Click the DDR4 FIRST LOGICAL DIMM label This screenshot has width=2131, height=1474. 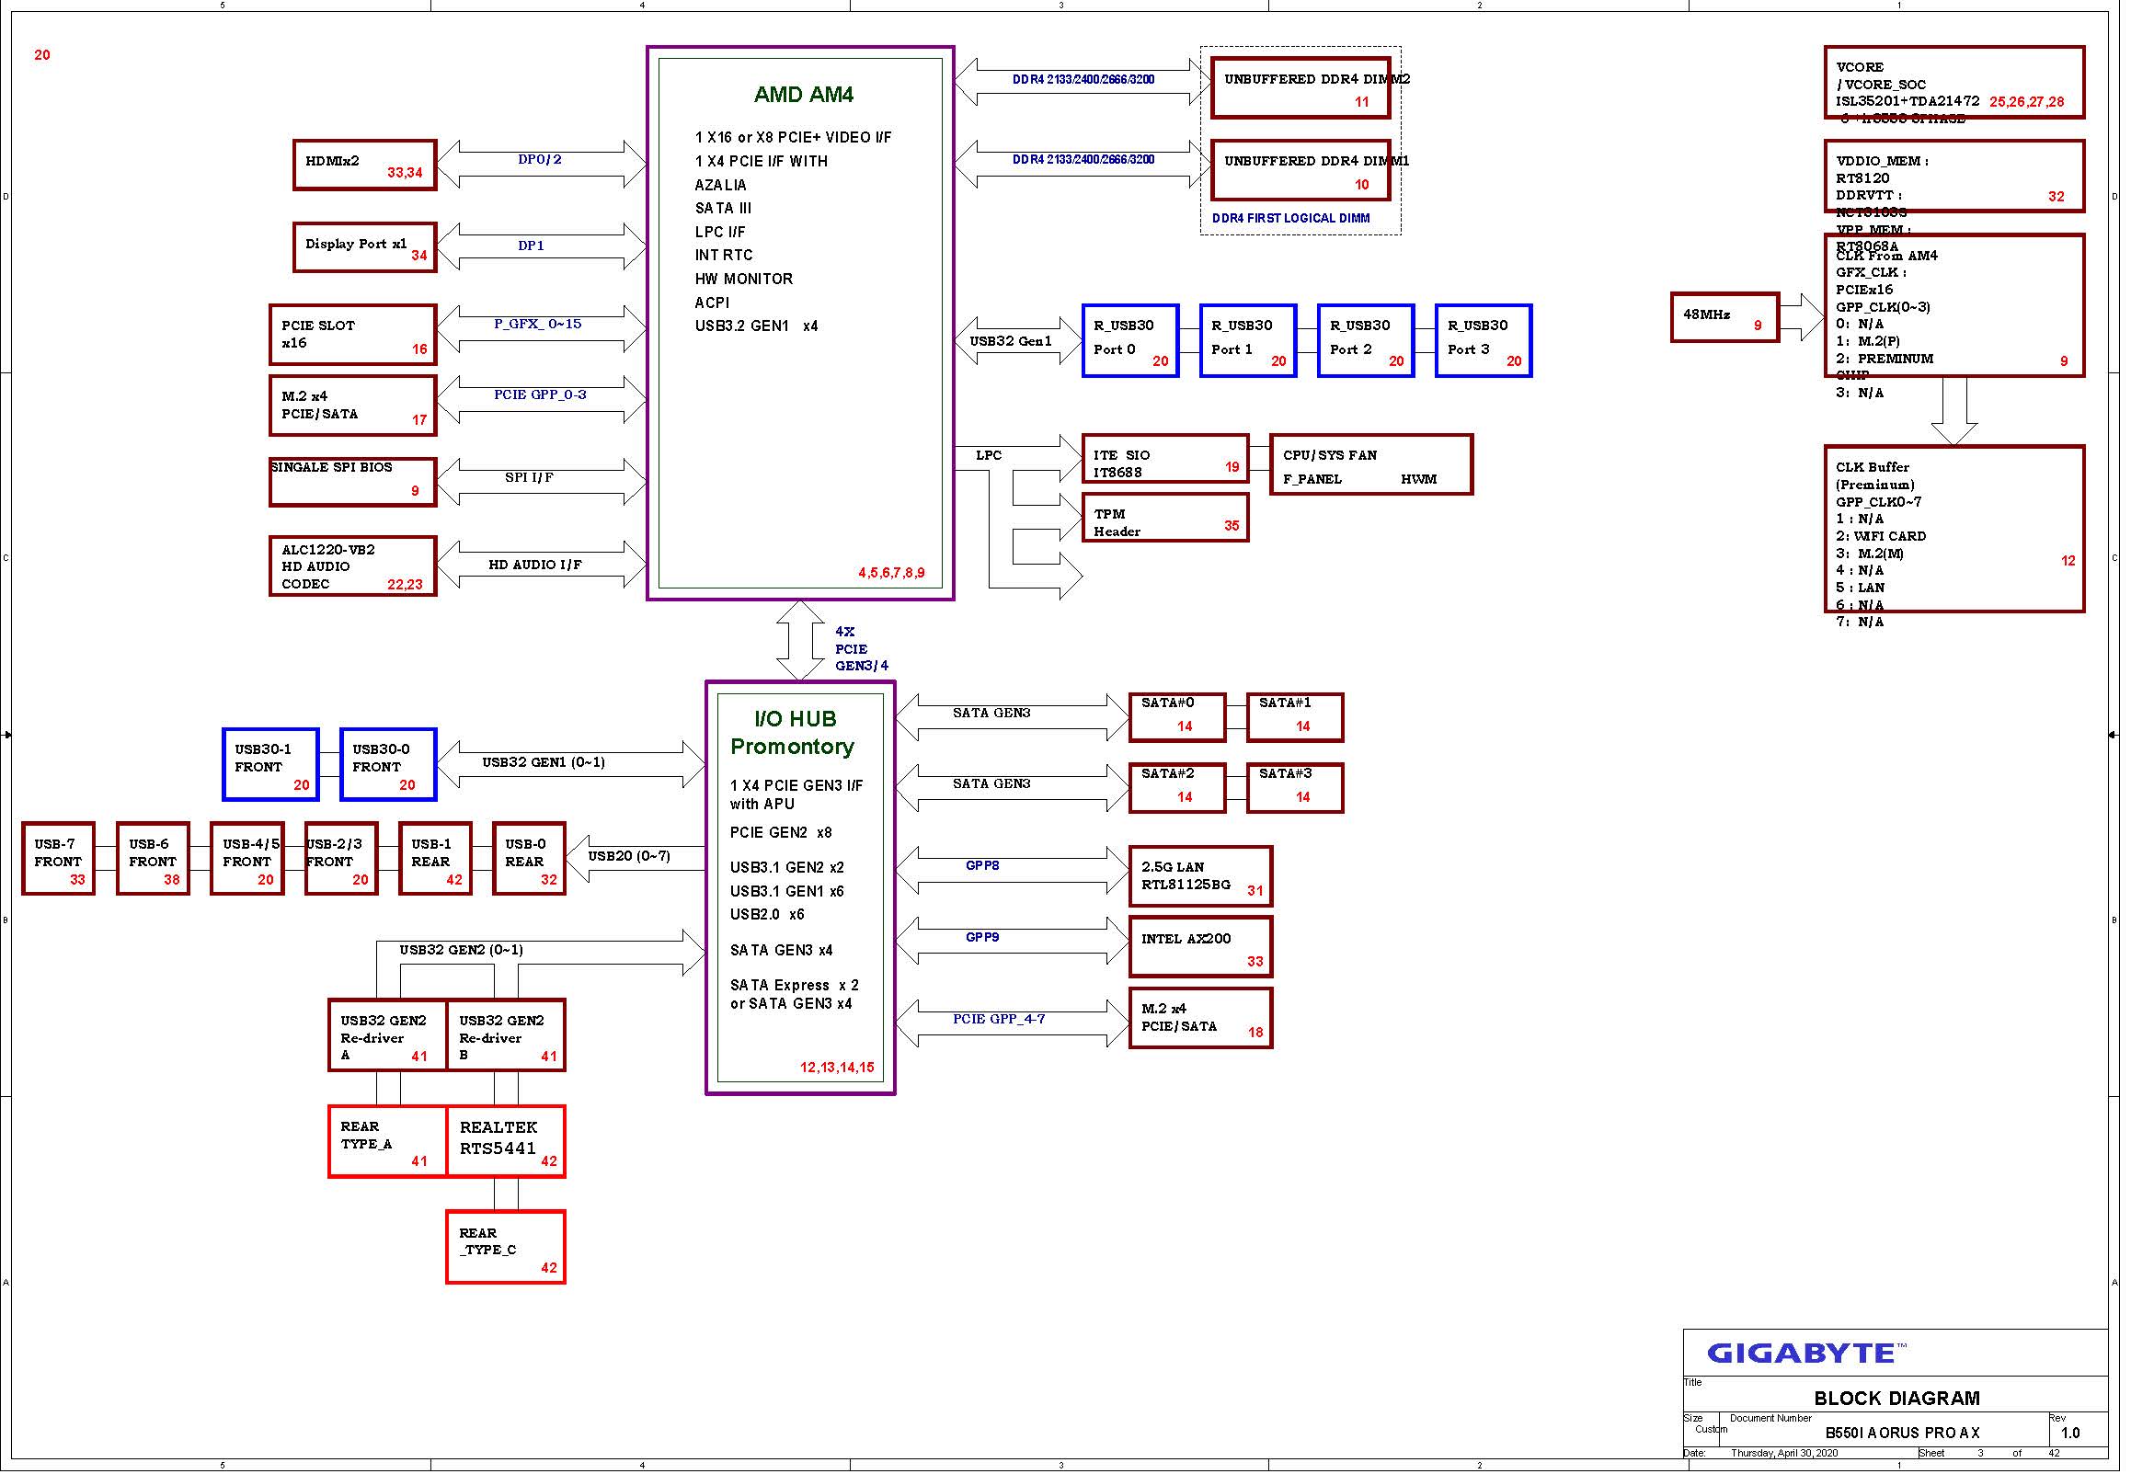[1290, 219]
